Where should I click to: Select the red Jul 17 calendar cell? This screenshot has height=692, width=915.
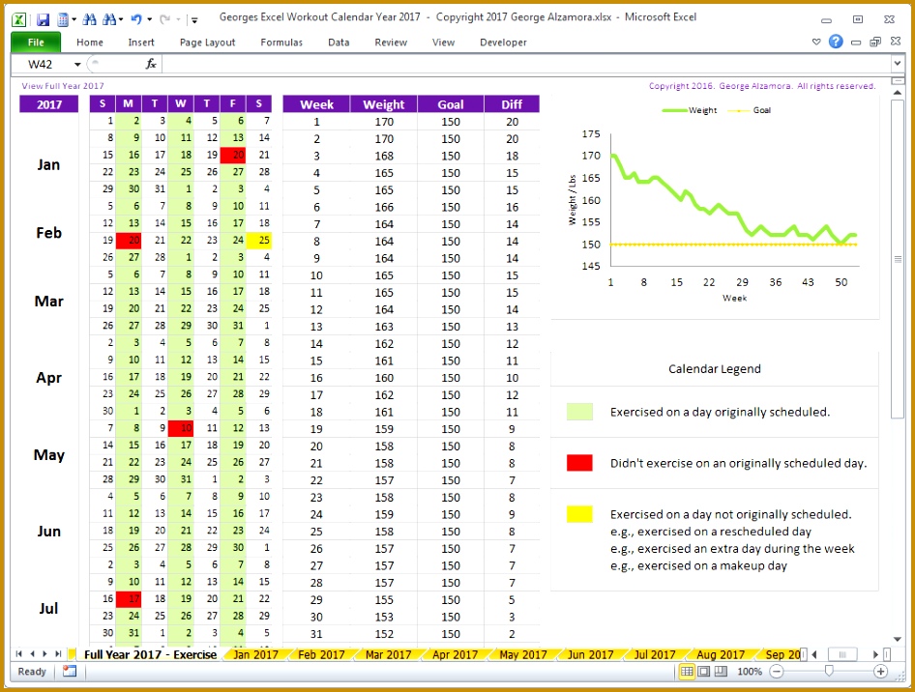tap(129, 598)
